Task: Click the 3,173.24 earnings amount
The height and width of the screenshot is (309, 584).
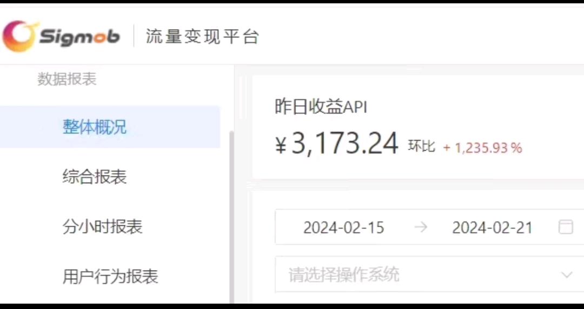Action: 344,144
